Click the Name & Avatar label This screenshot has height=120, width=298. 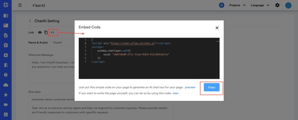point(38,43)
